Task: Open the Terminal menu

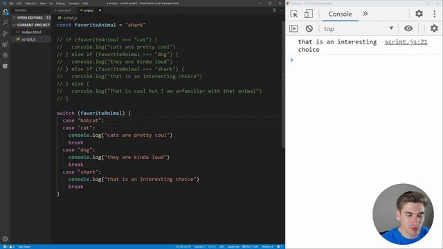Action: 73,3
